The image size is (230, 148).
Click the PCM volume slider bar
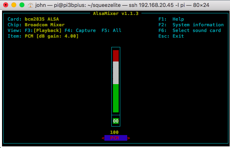pos(116,81)
